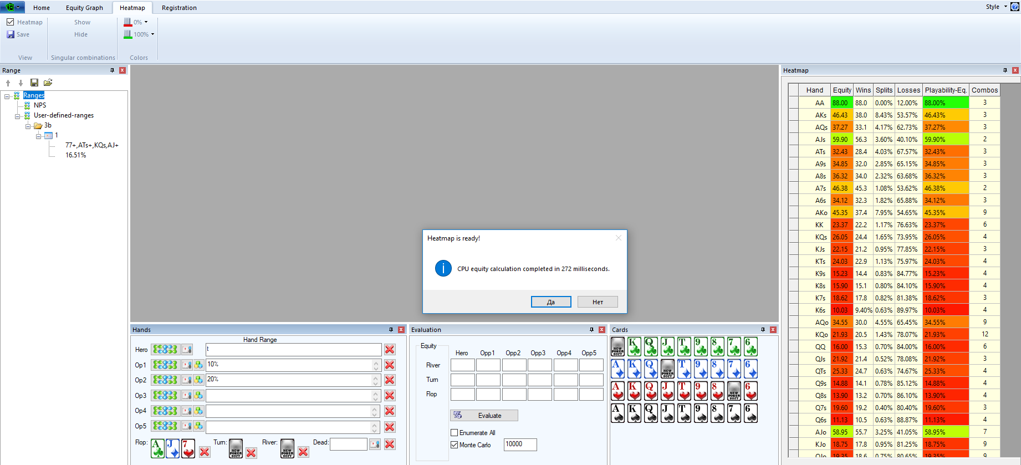Click the colored balls icon in the Op2 row

(x=198, y=380)
